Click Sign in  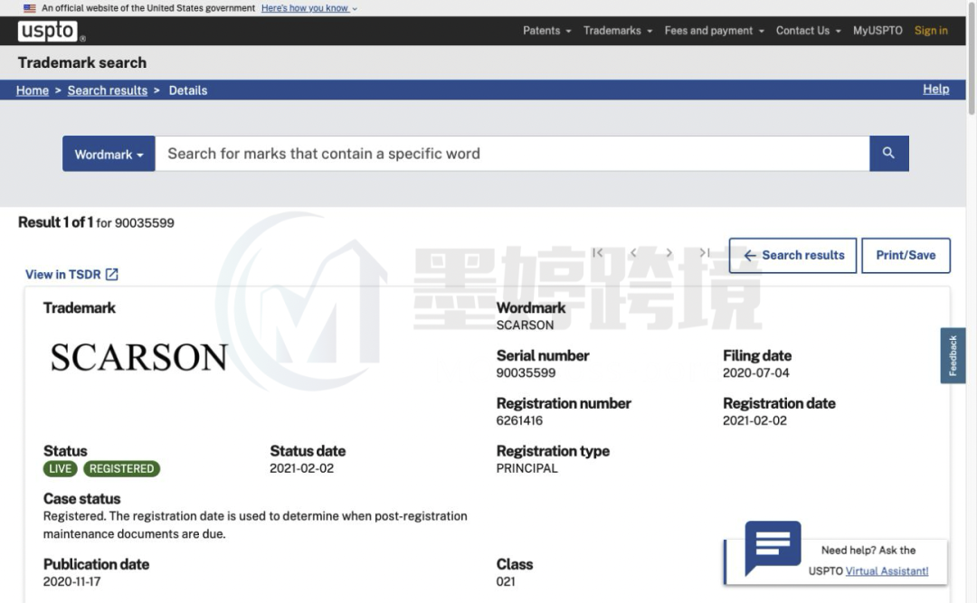[x=931, y=31]
